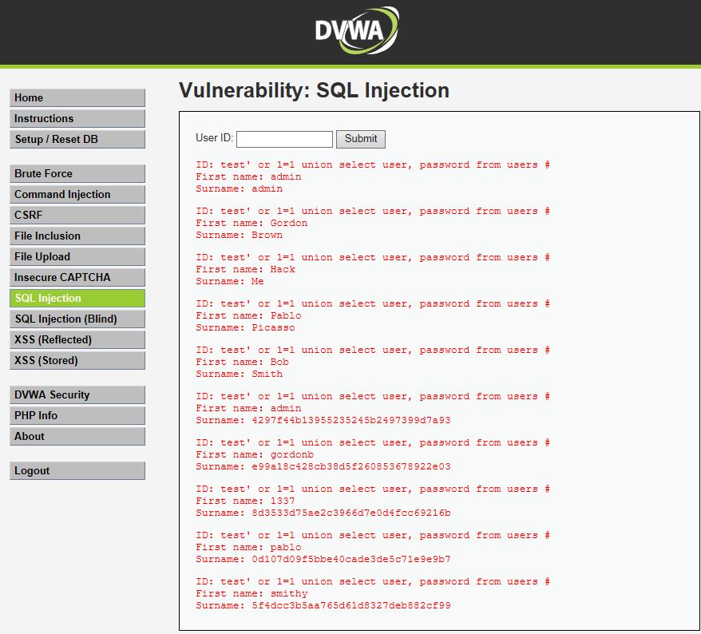Click the highlighted SQL Injection item
701x634 pixels.
click(77, 298)
